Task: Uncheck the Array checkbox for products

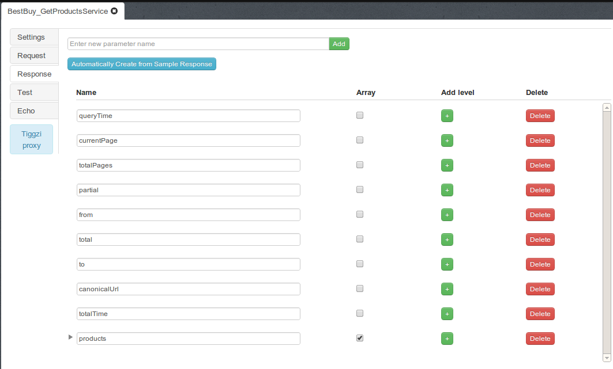Action: 360,338
